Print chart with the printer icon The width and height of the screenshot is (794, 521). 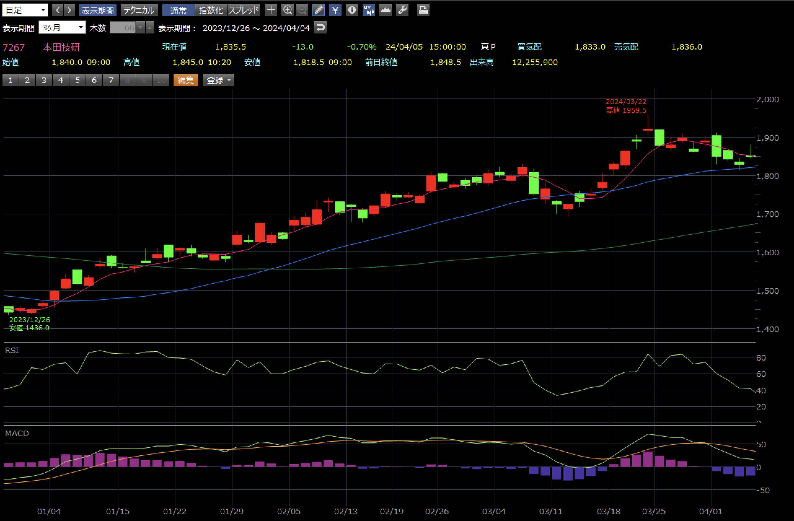(x=423, y=10)
